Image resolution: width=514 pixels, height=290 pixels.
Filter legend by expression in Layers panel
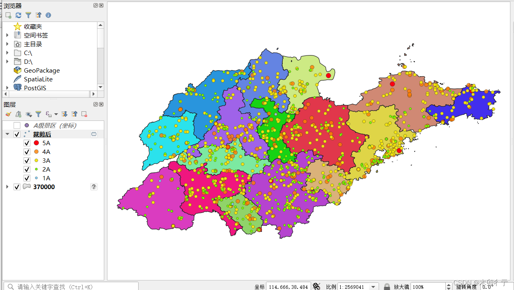[x=48, y=114]
